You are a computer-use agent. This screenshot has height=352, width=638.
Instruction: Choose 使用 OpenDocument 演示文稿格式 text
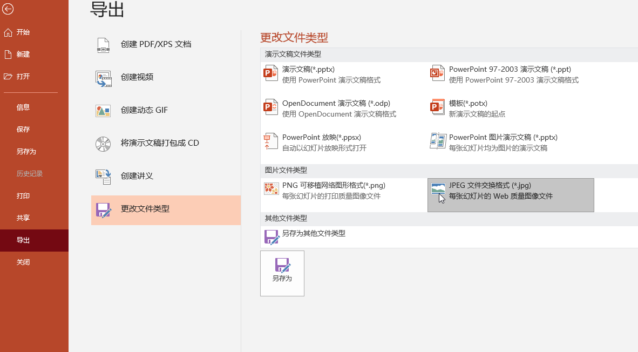coord(339,114)
